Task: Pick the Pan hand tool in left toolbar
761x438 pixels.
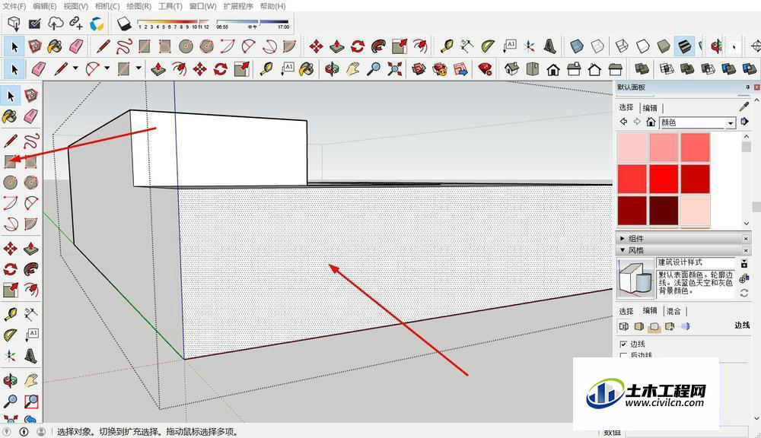Action: pos(31,379)
